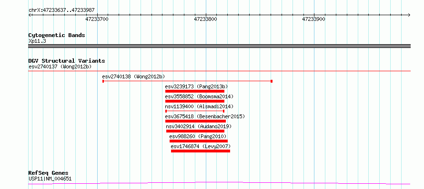Open the esv3675418 (Besenbacher2015) variant label
Image resolution: width=424 pixels, height=189 pixels.
205,116
